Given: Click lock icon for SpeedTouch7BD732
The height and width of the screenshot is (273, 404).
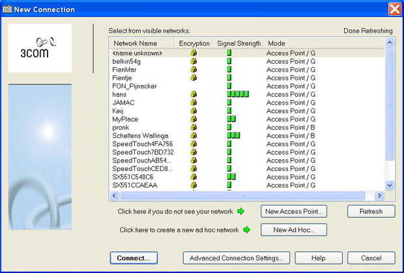Looking at the screenshot, I should coord(194,152).
